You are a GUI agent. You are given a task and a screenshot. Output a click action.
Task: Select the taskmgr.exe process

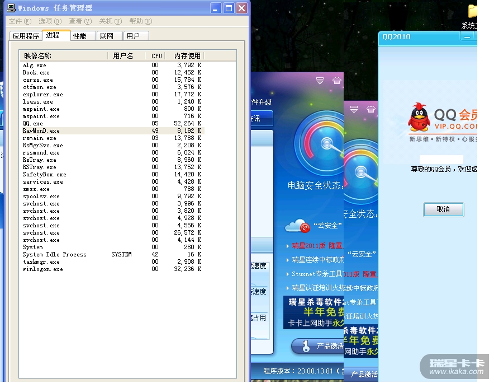[112, 261]
